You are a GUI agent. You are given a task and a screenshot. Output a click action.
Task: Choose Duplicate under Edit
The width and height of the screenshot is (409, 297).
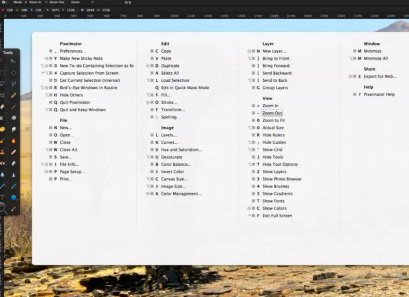point(170,66)
